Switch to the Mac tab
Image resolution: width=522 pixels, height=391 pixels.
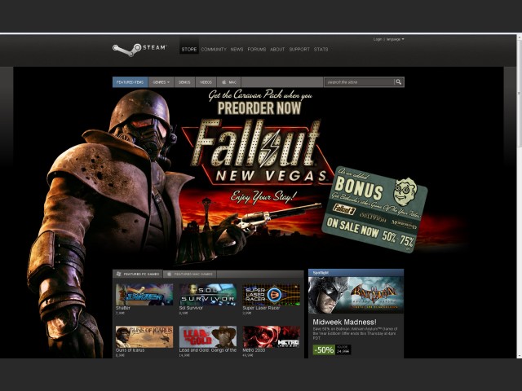pyautogui.click(x=229, y=82)
